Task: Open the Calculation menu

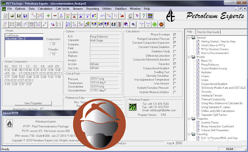Action: click(x=45, y=9)
